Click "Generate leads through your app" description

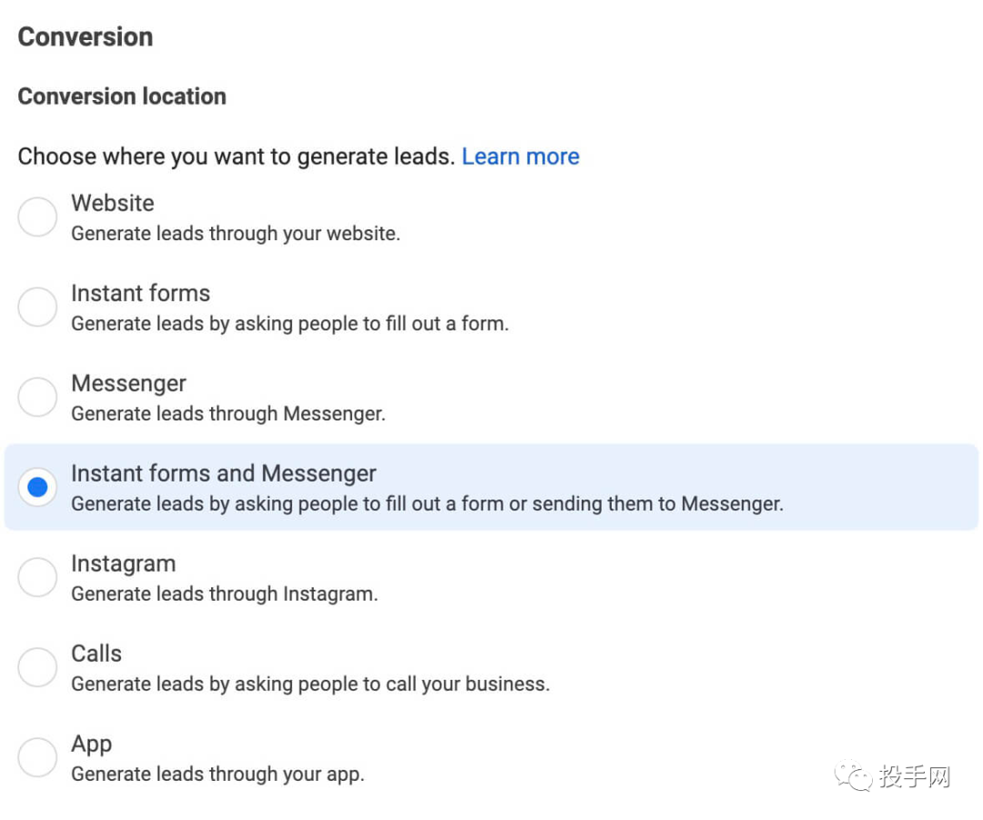tap(218, 774)
